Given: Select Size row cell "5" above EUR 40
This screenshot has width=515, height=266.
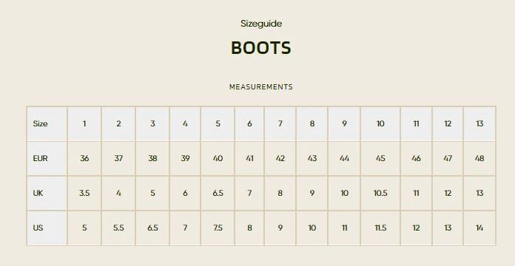Looking at the screenshot, I should [218, 123].
